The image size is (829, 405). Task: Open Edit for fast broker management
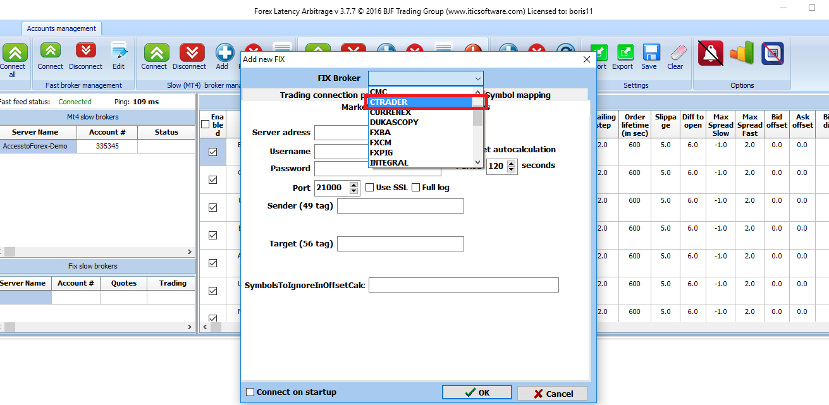[118, 51]
